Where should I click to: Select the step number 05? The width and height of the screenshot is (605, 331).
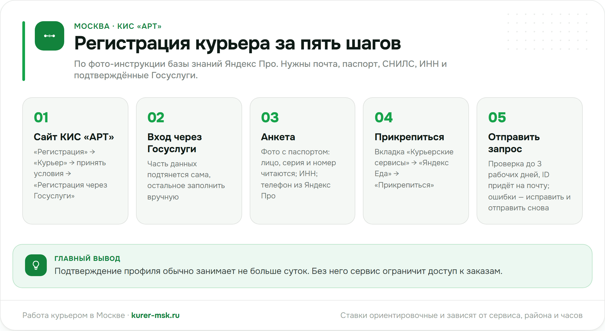(497, 117)
